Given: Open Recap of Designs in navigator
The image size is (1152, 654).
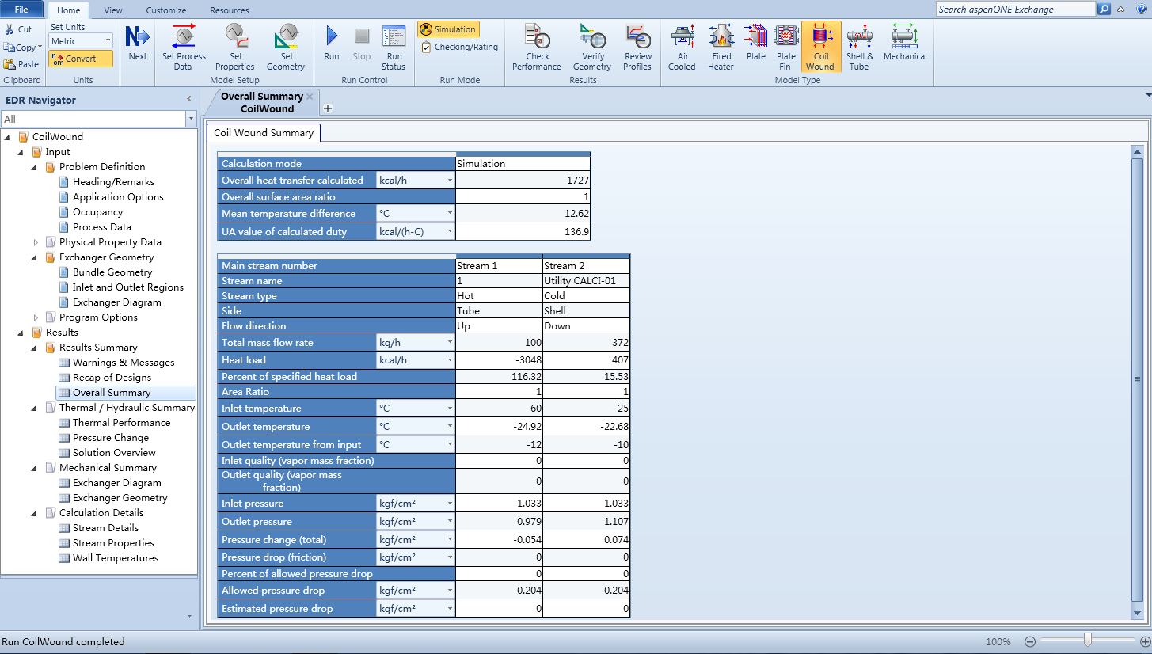Looking at the screenshot, I should [112, 378].
